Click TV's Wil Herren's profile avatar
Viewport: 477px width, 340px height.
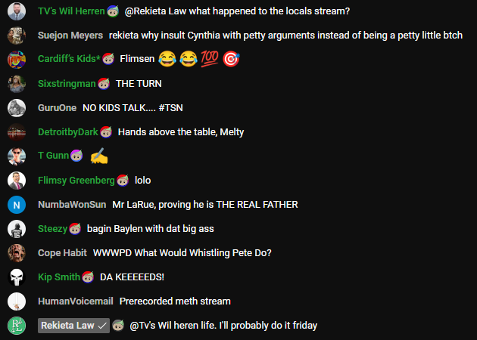[17, 11]
